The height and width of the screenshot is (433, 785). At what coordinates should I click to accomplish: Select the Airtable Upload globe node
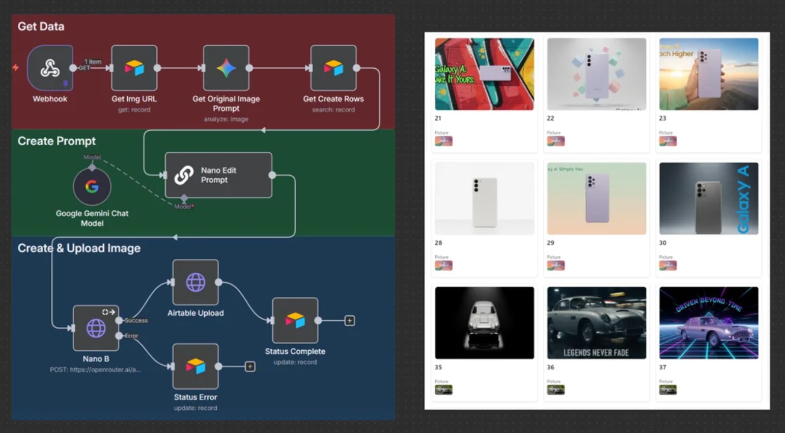[195, 283]
